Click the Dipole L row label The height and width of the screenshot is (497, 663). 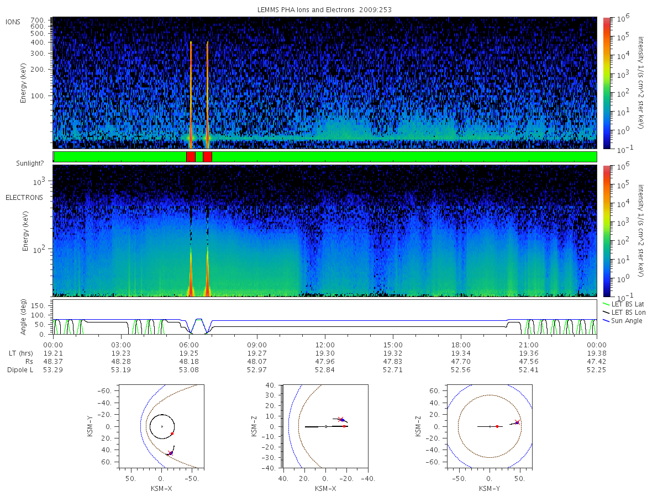pyautogui.click(x=20, y=370)
